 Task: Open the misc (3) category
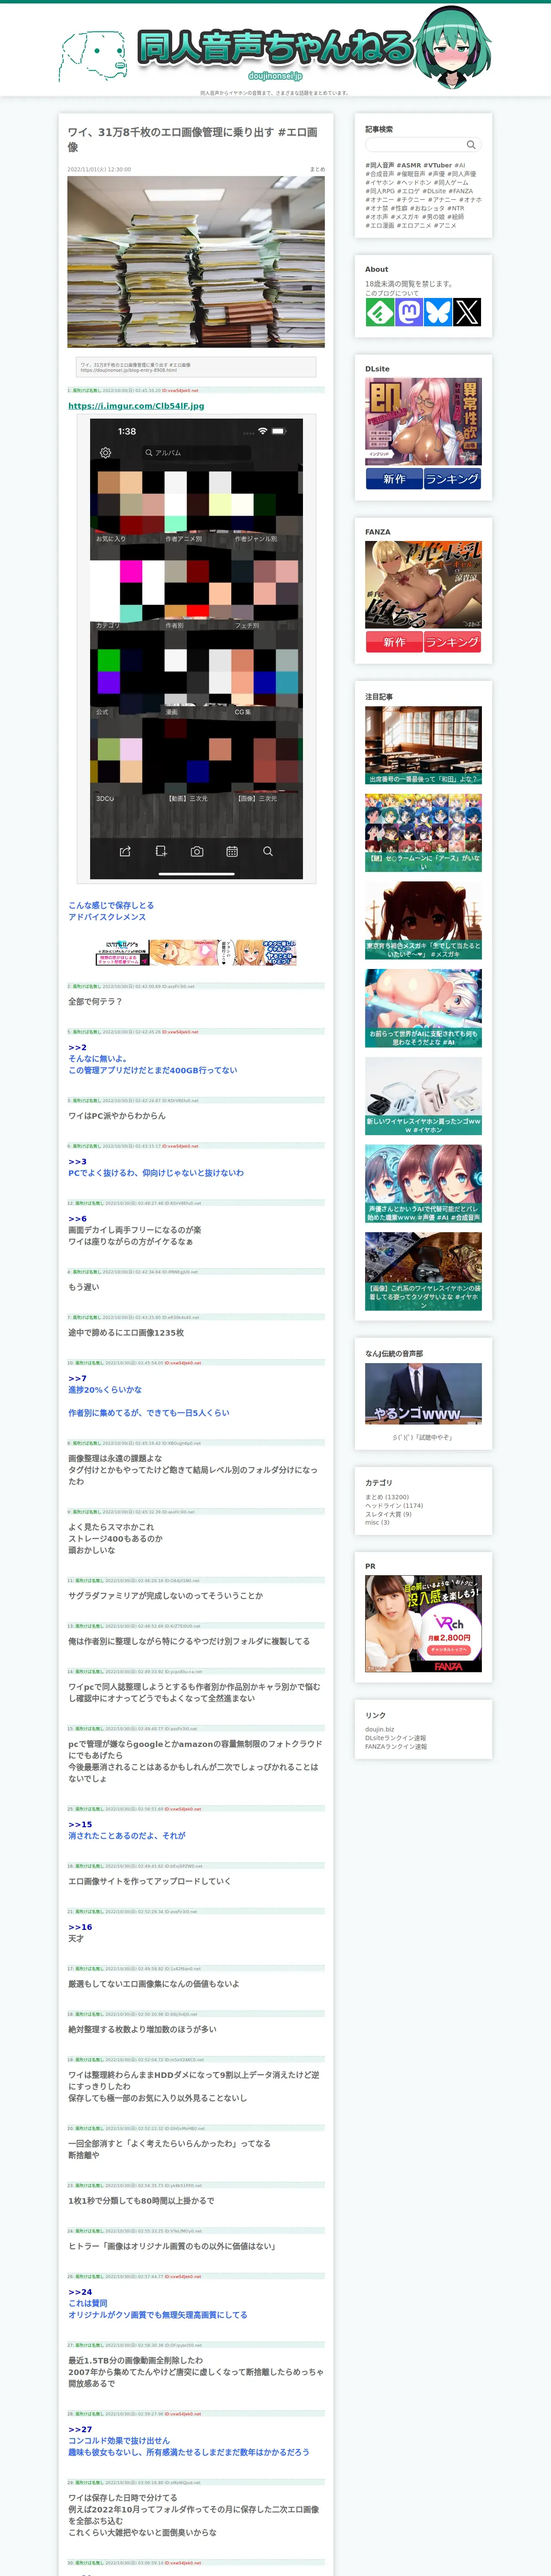pos(377,1523)
